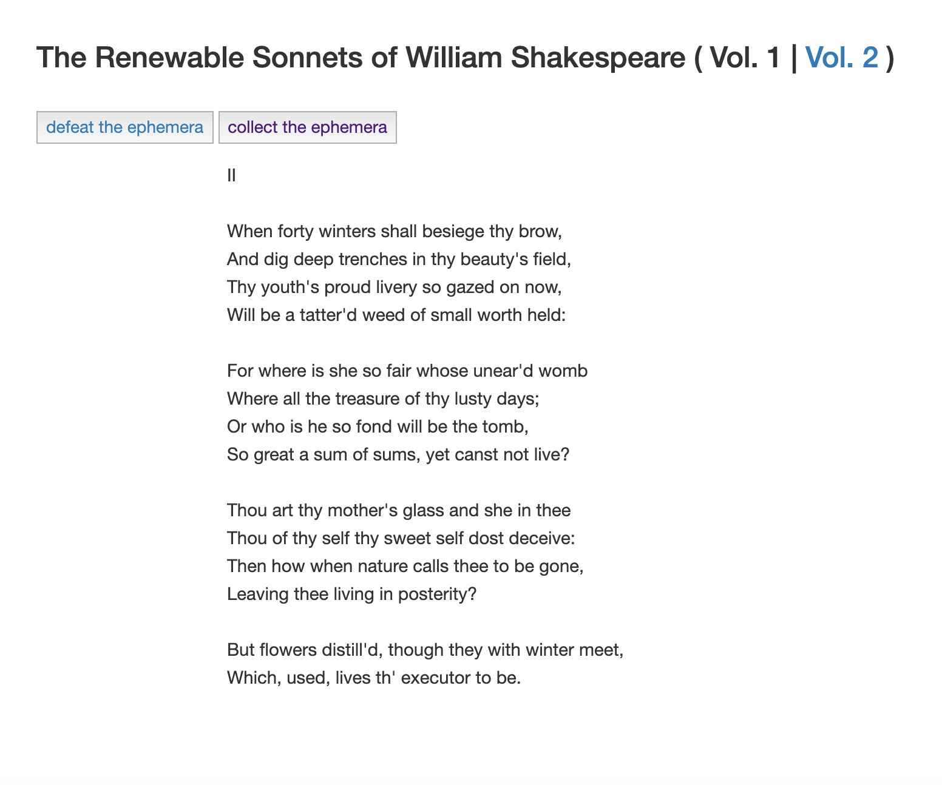Click the sonnet number "II"

click(231, 176)
